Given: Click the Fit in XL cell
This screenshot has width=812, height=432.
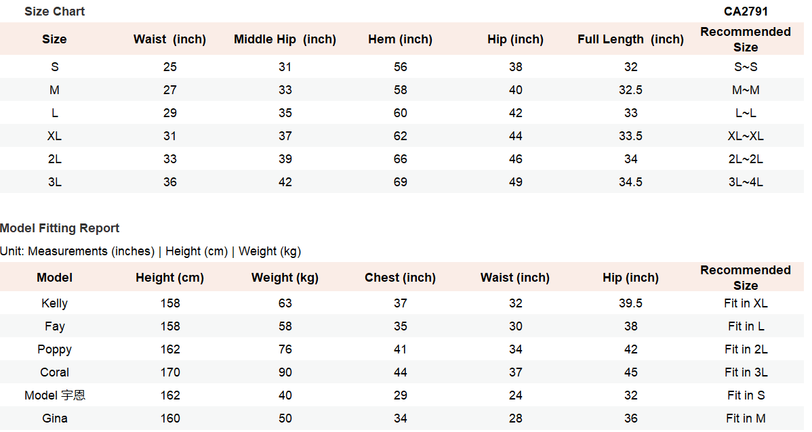Looking at the screenshot, I should click(x=746, y=303).
